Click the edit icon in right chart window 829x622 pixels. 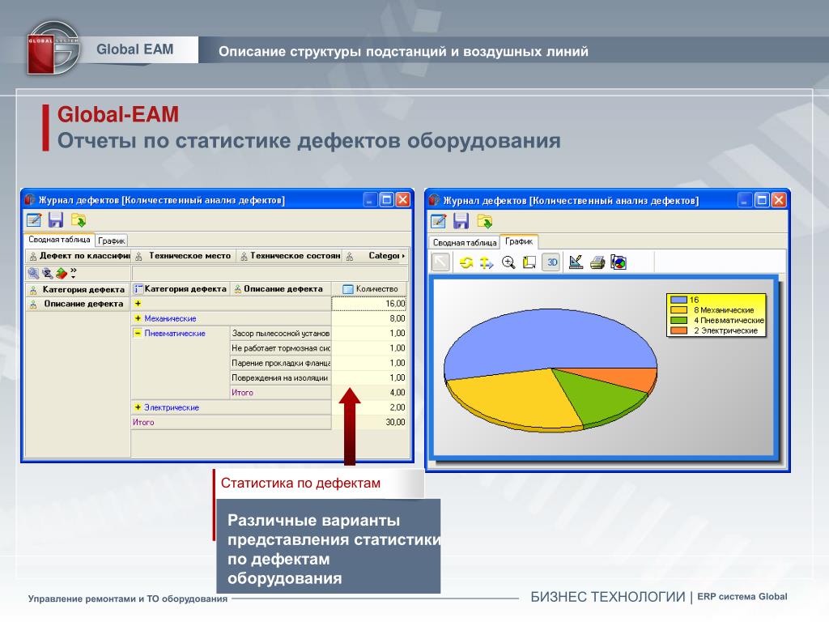coord(438,221)
